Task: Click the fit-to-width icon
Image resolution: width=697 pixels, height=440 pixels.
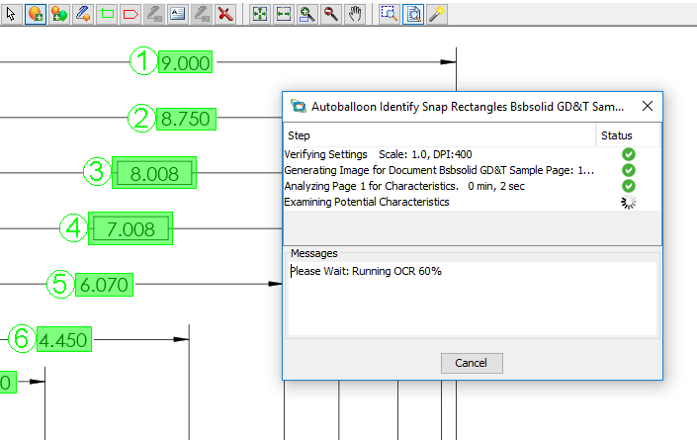Action: pyautogui.click(x=284, y=14)
